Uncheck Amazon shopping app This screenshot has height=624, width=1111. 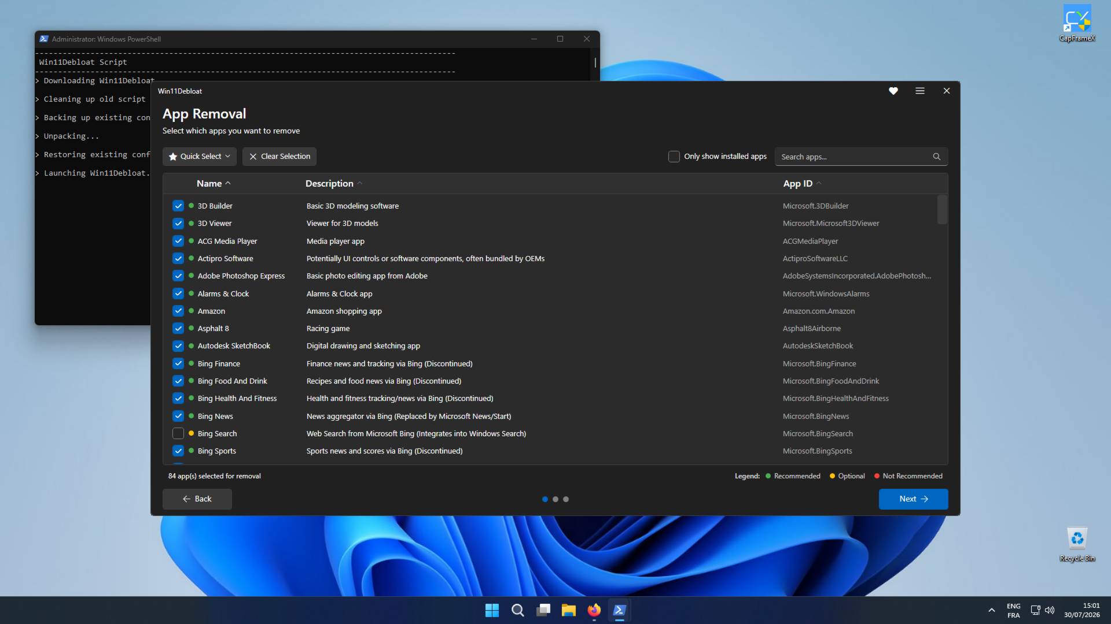pos(178,311)
